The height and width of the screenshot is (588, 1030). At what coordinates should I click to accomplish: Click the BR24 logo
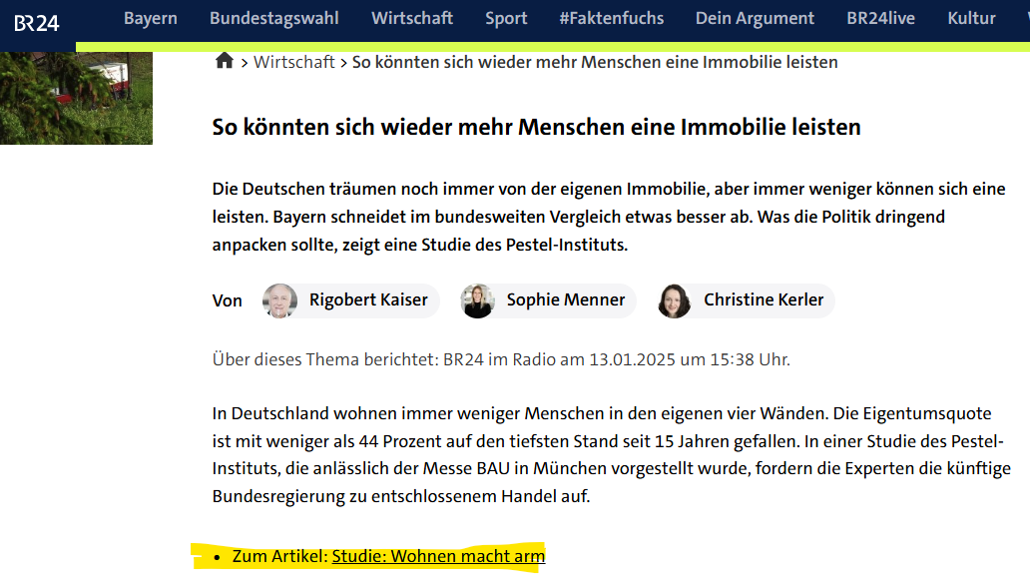pyautogui.click(x=37, y=23)
